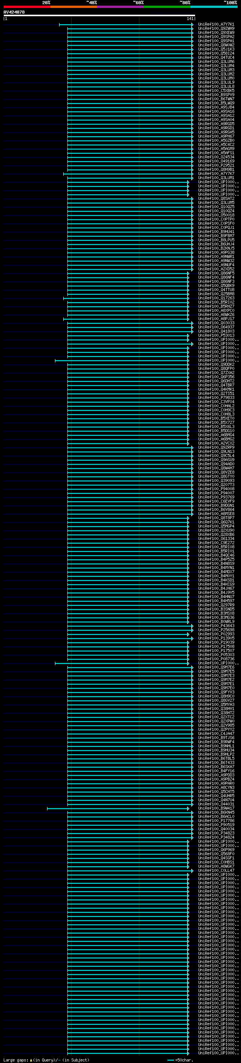Click the UniRef100_P43643 label
This screenshot has height=1063, width=241.
216,626
